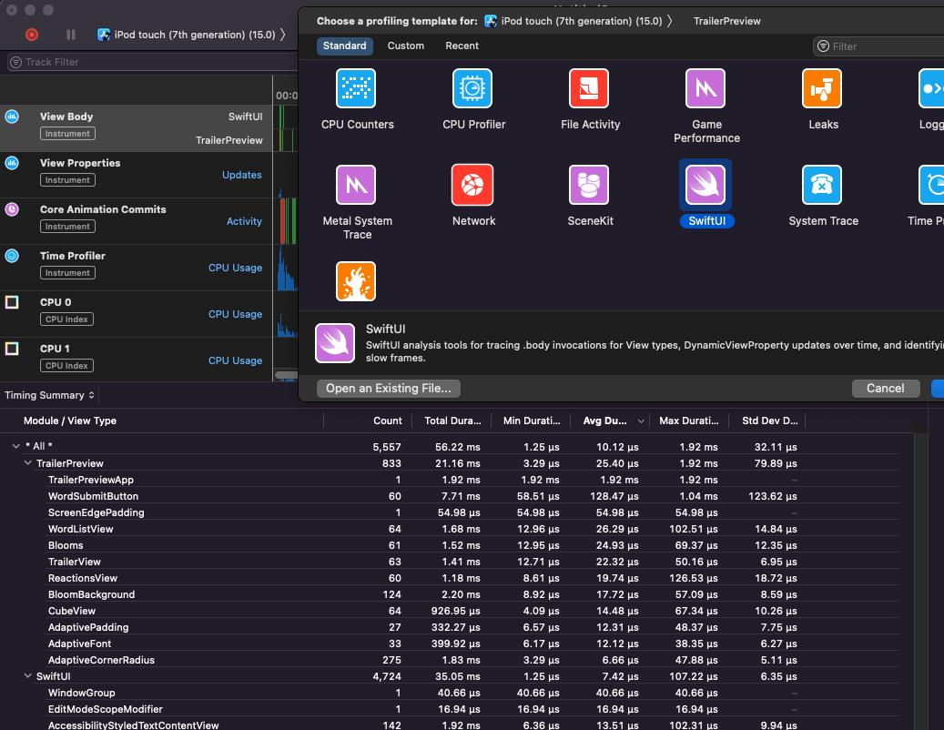Click the Track Filter input field
This screenshot has width=944, height=730.
click(152, 62)
